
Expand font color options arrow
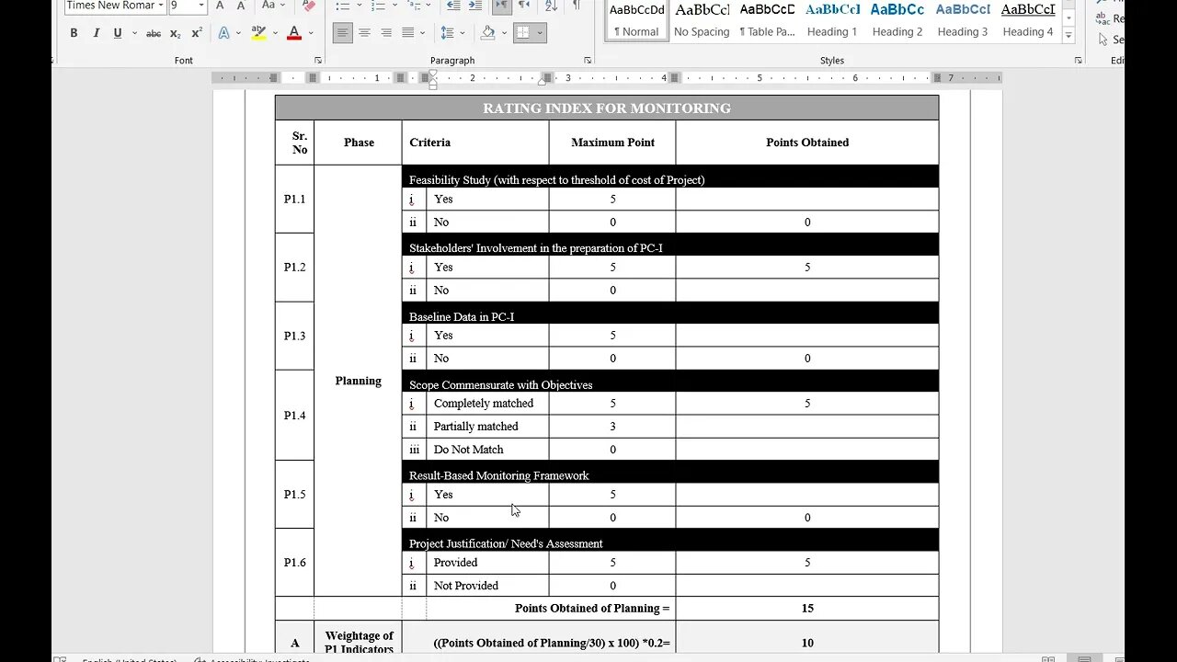[311, 33]
